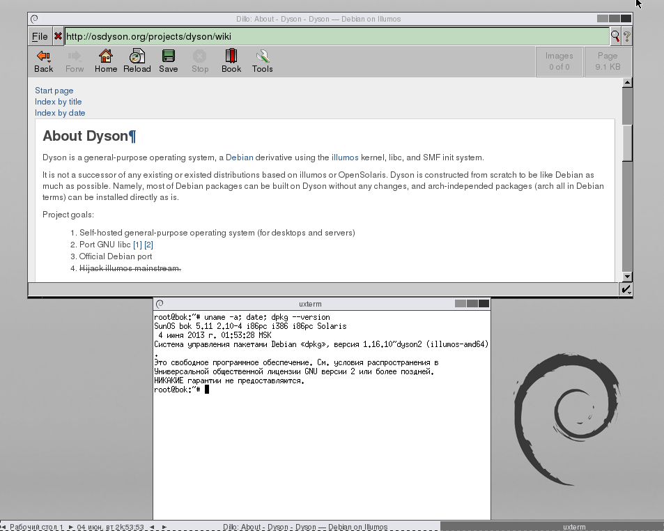
Task: Minimize the uxterm window
Action: 461,303
